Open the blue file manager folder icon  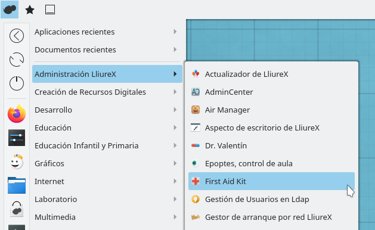[x=17, y=185]
